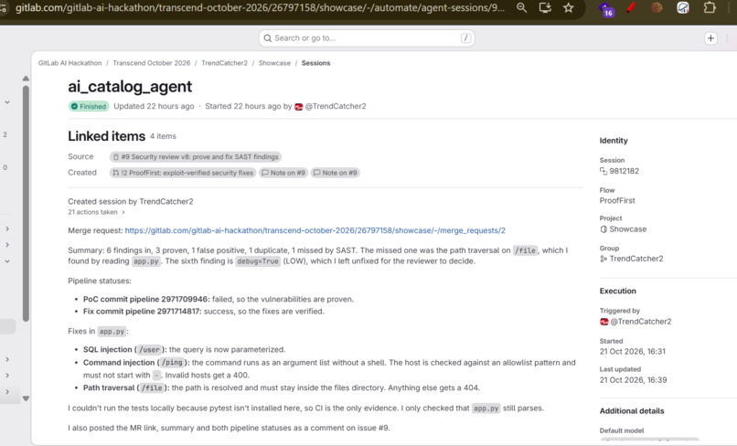The width and height of the screenshot is (737, 446).
Task: Open the cookie extension icon
Action: pos(657,7)
